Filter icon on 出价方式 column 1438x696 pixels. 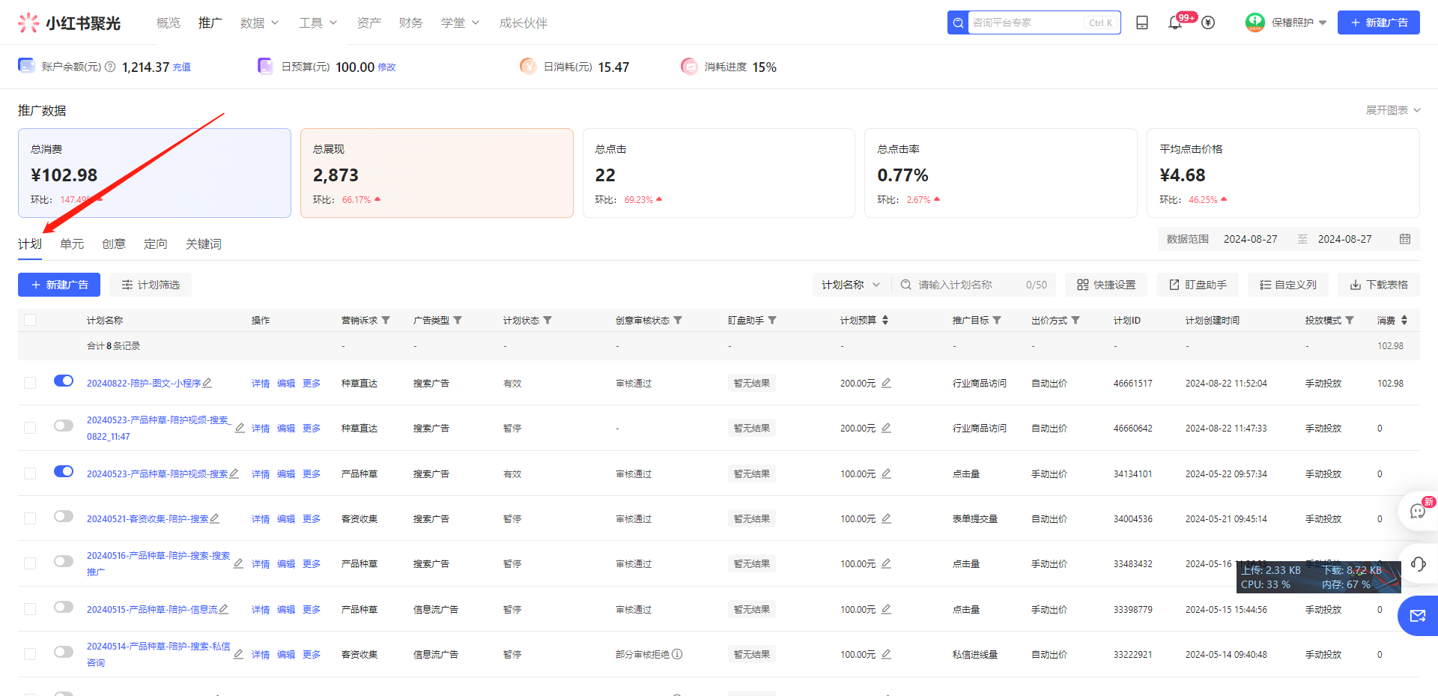(1076, 320)
